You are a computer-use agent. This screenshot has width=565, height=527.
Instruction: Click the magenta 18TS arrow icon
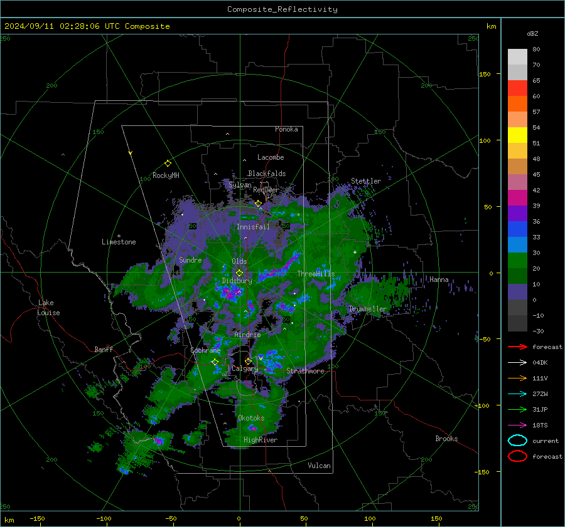click(x=517, y=425)
